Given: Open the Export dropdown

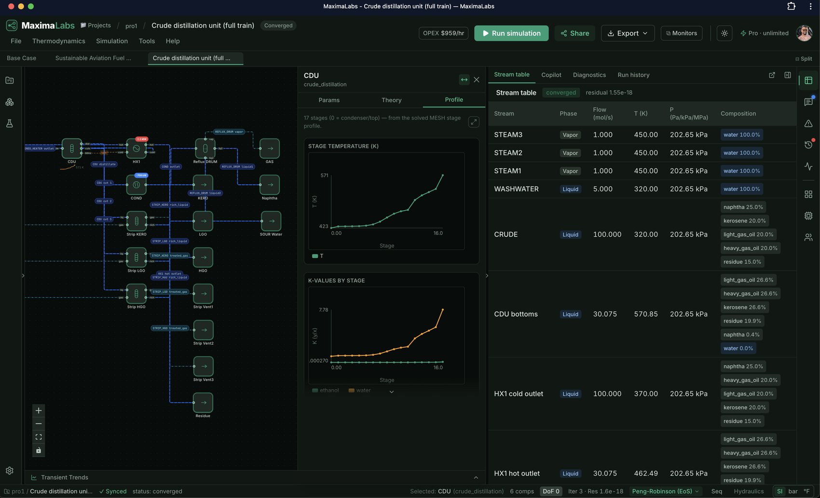Looking at the screenshot, I should [628, 33].
